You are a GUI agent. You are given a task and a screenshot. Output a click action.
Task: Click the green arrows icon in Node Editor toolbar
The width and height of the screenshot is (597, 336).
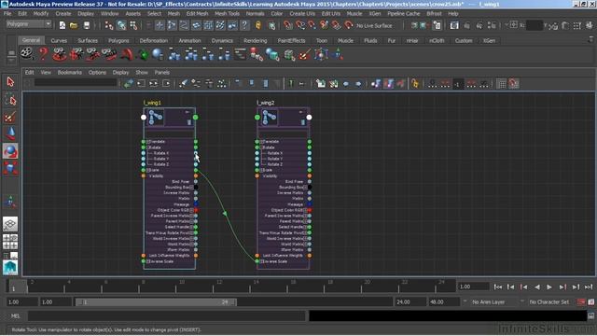tap(129, 83)
